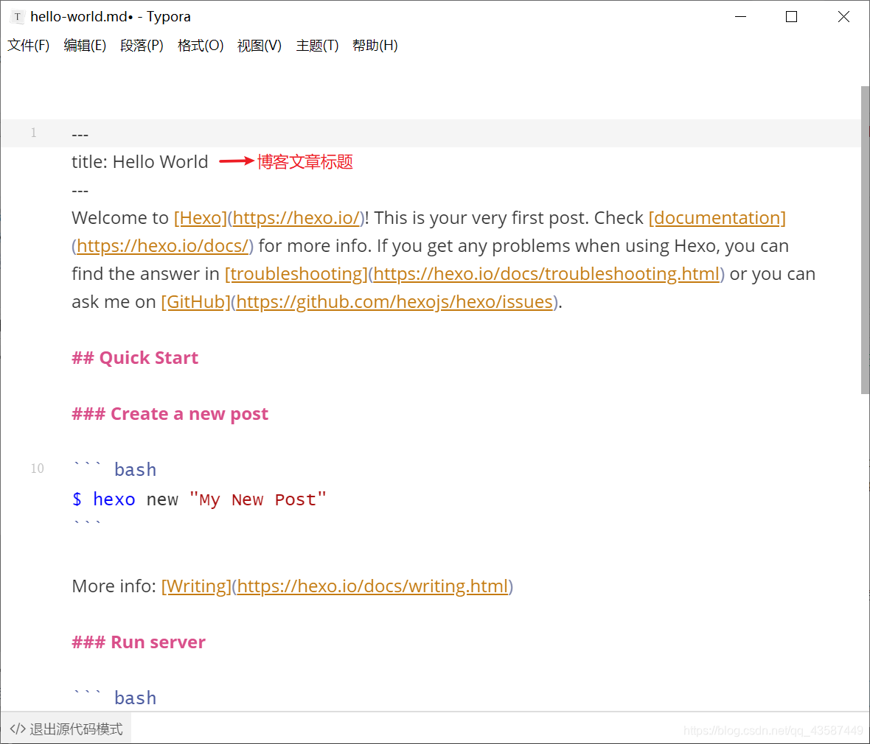Image resolution: width=870 pixels, height=744 pixels.
Task: Minimize the Typora window
Action: 740,17
